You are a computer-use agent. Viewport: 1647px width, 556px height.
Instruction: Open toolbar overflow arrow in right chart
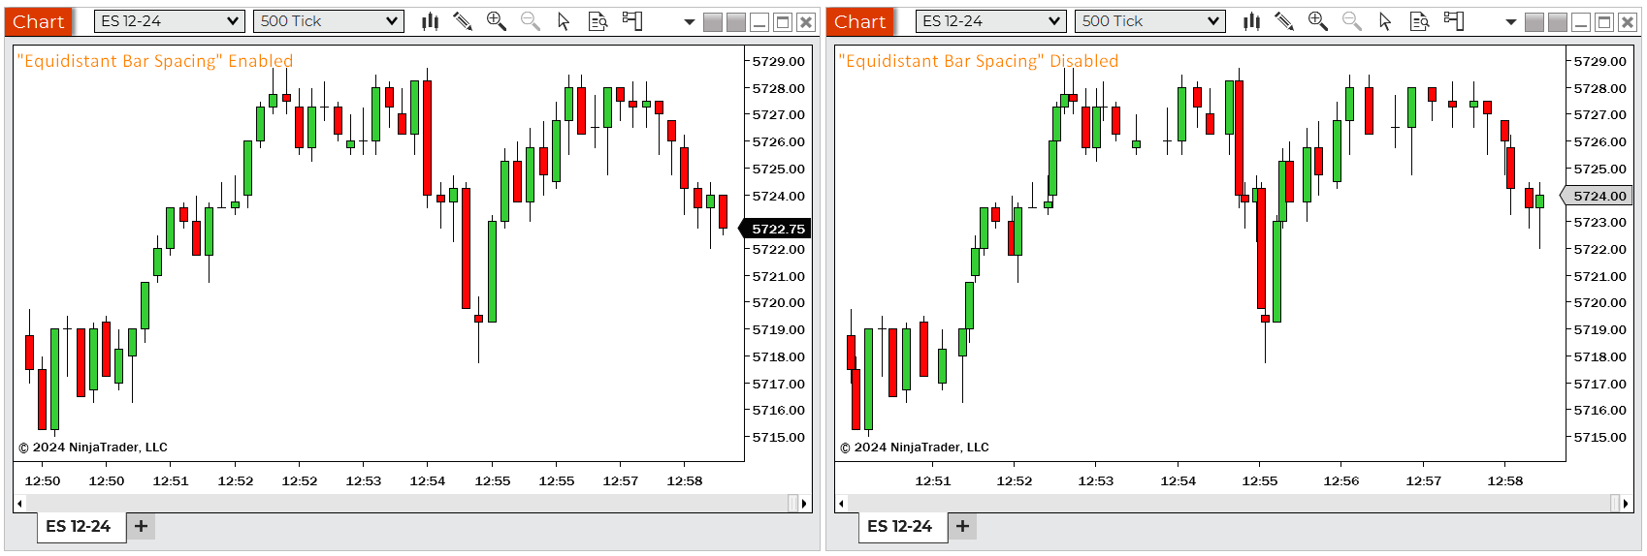pyautogui.click(x=1511, y=22)
